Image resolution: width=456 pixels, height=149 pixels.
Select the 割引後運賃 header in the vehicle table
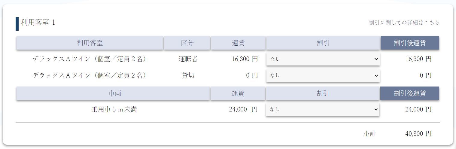(410, 93)
